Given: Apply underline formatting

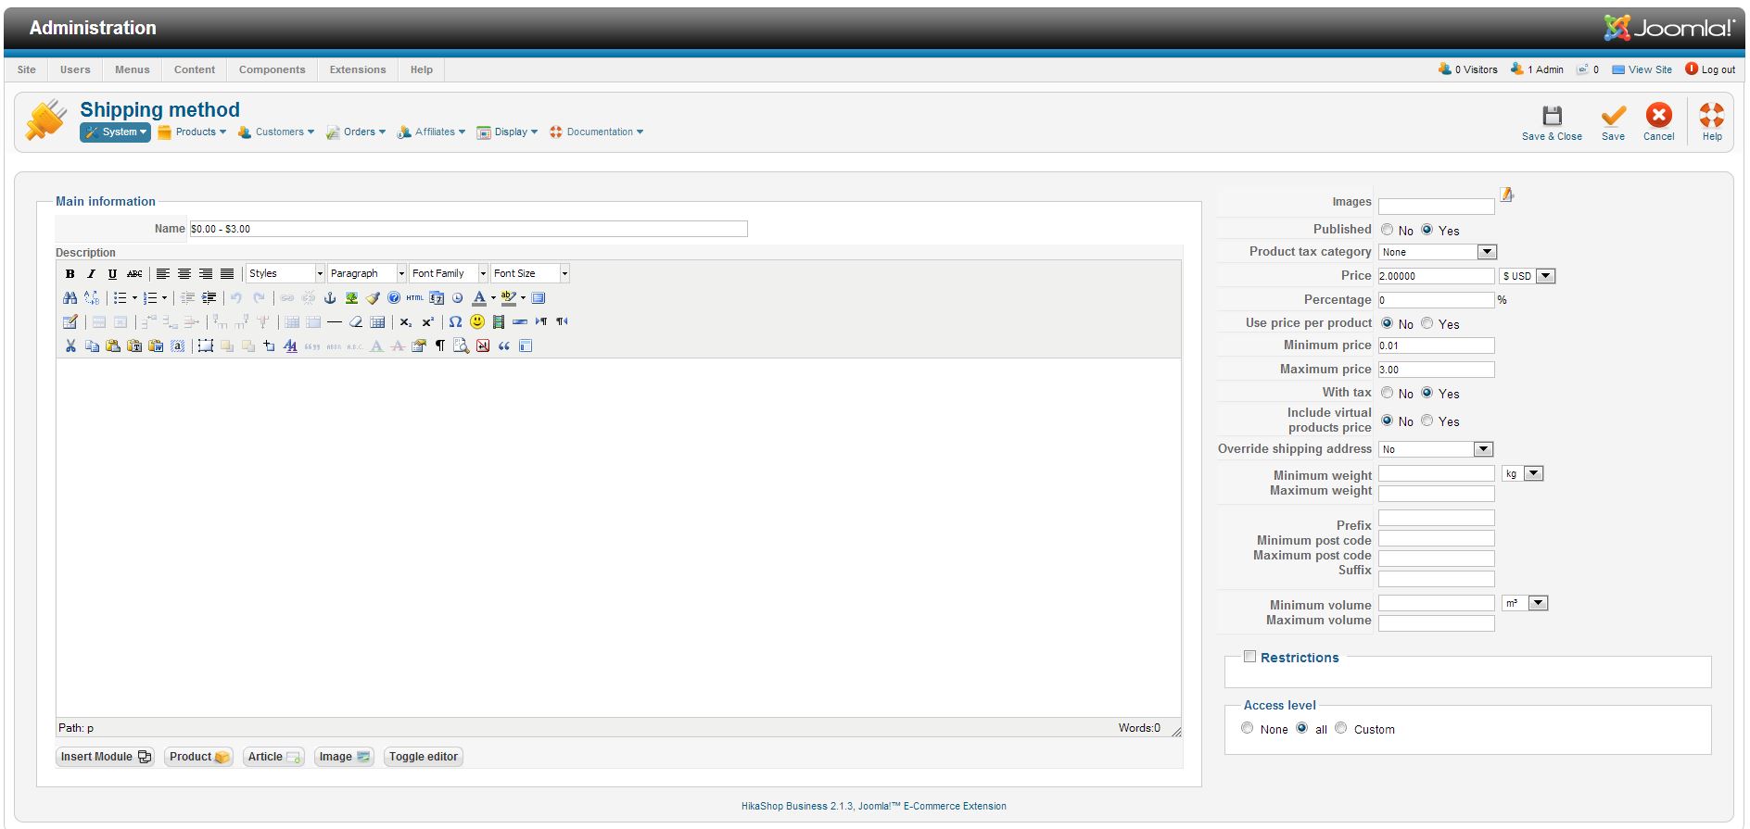Looking at the screenshot, I should [112, 273].
